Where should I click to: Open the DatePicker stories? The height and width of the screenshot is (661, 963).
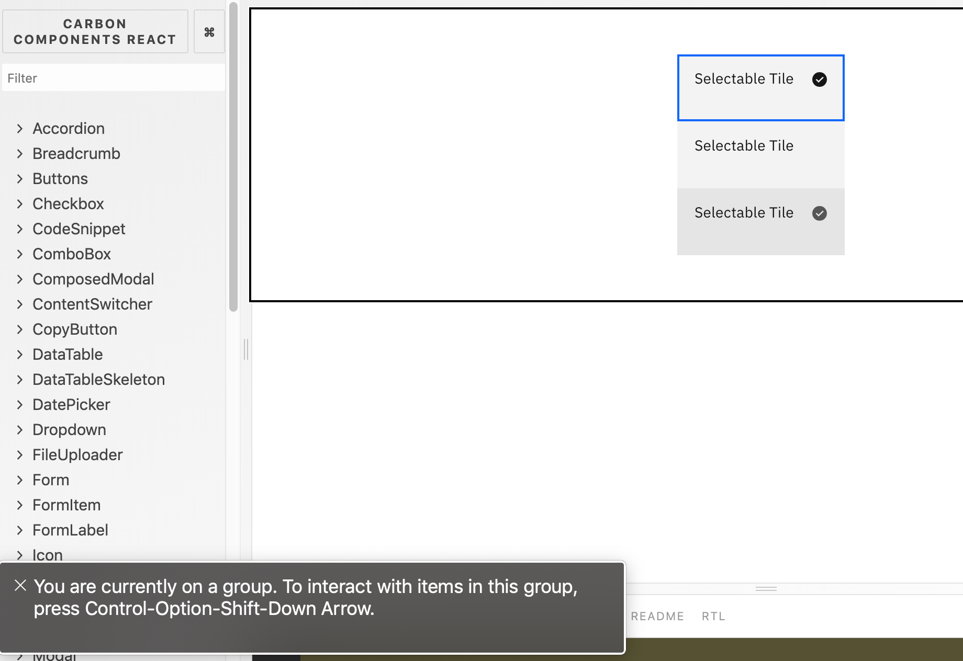coord(71,405)
